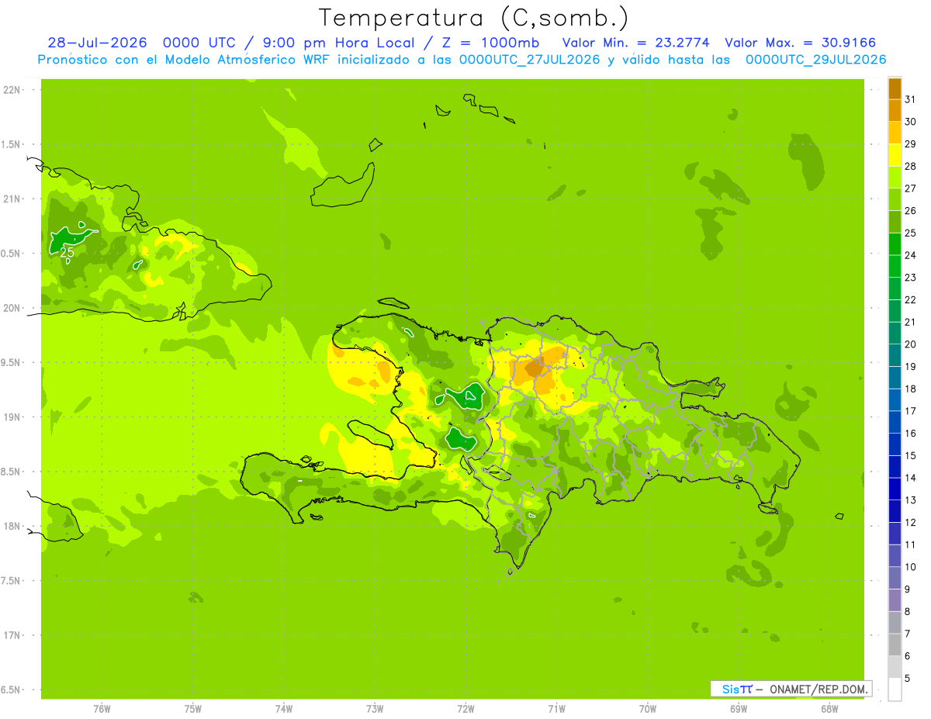The height and width of the screenshot is (719, 931).
Task: Click the "70W" longitude label
Action: click(x=648, y=709)
